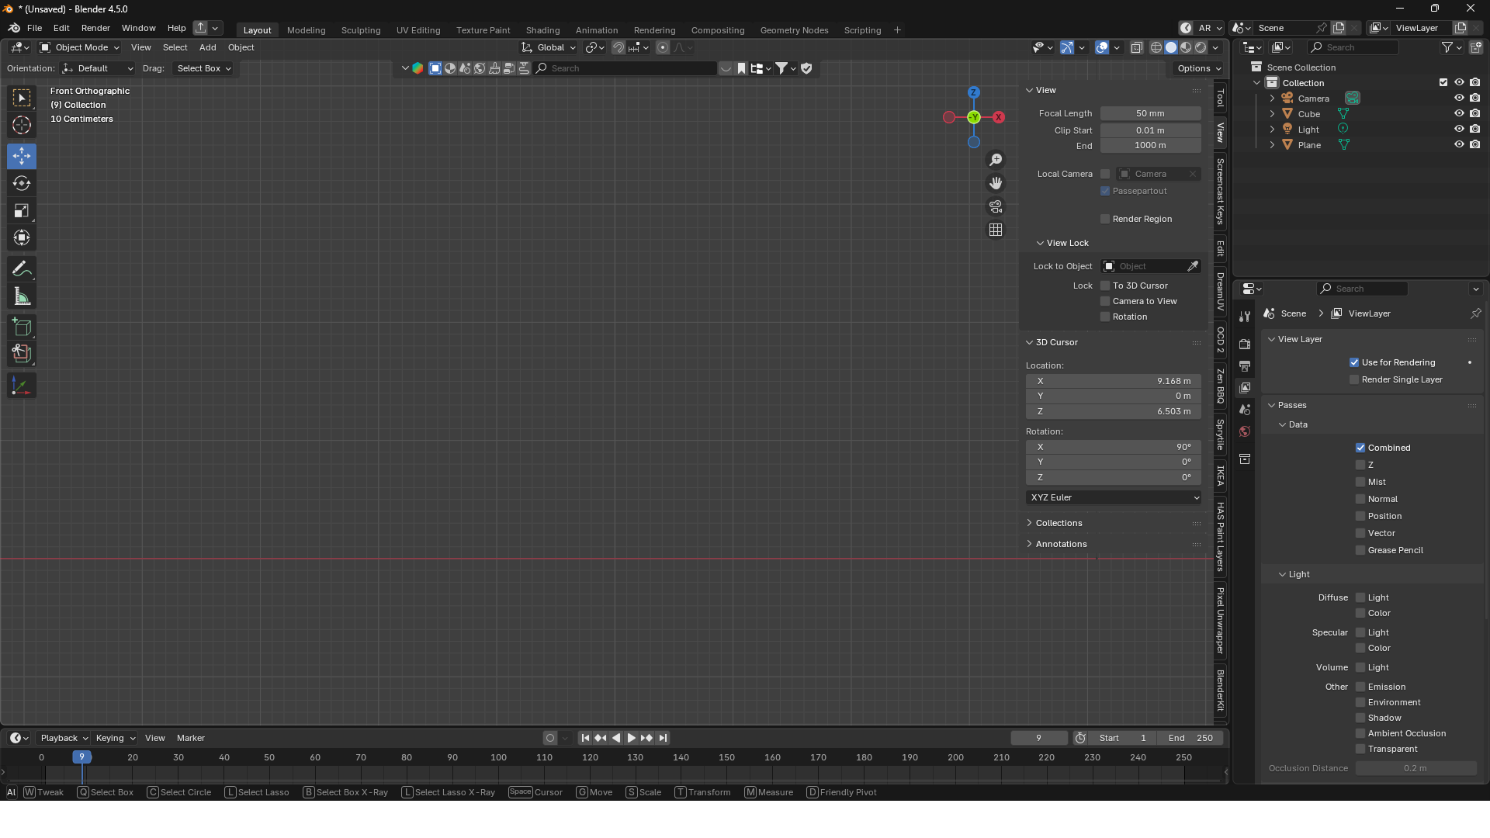The width and height of the screenshot is (1490, 838).
Task: Click the Focal Length 50 mm field
Action: (1151, 113)
